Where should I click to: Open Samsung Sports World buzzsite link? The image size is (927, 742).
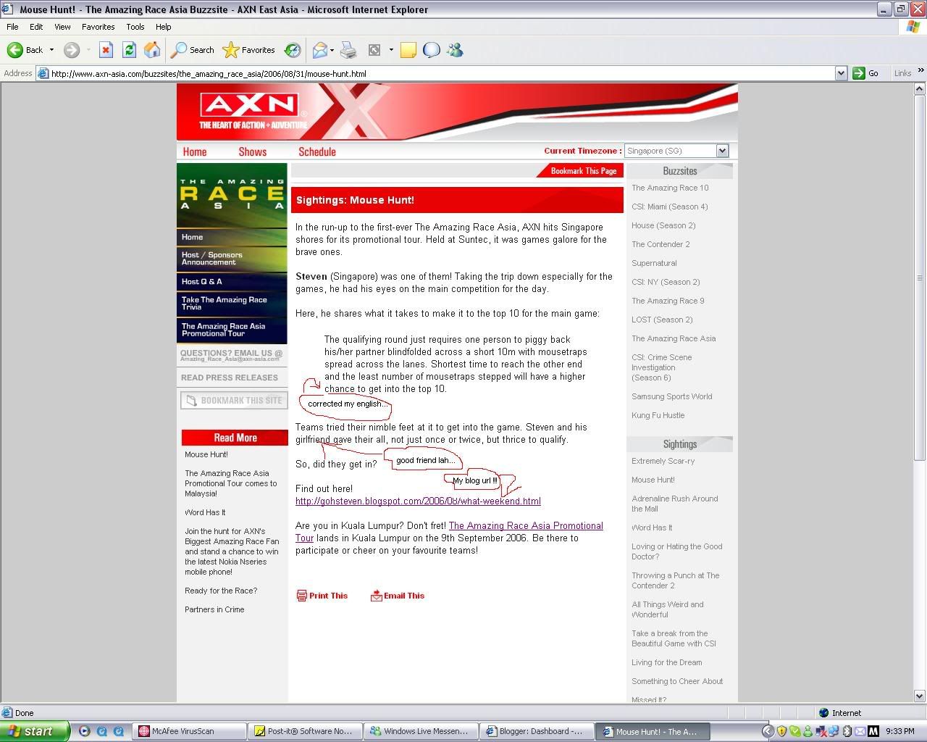pyautogui.click(x=671, y=396)
